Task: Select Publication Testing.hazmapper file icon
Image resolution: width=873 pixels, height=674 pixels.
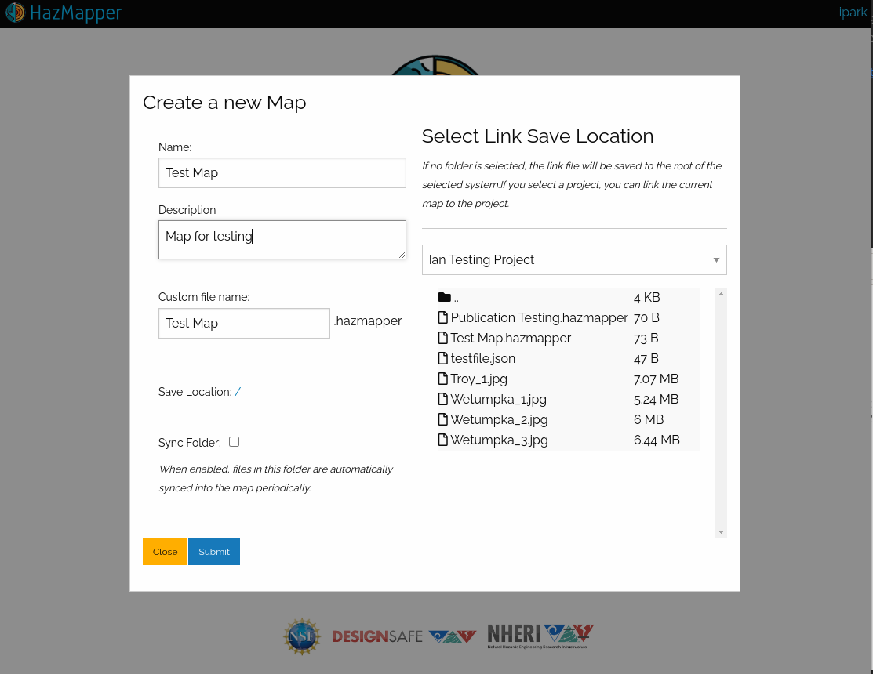Action: click(x=443, y=317)
